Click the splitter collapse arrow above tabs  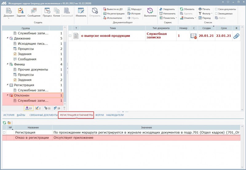click(123, 112)
